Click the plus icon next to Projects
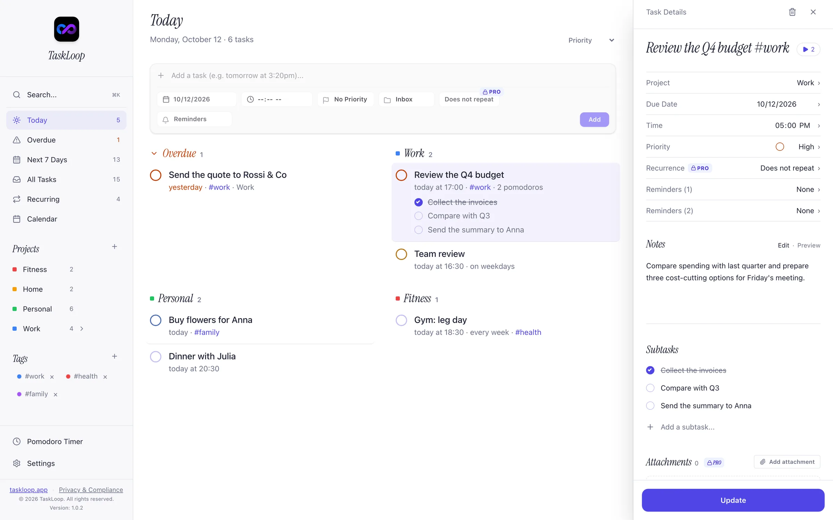This screenshot has width=833, height=520. click(x=115, y=246)
